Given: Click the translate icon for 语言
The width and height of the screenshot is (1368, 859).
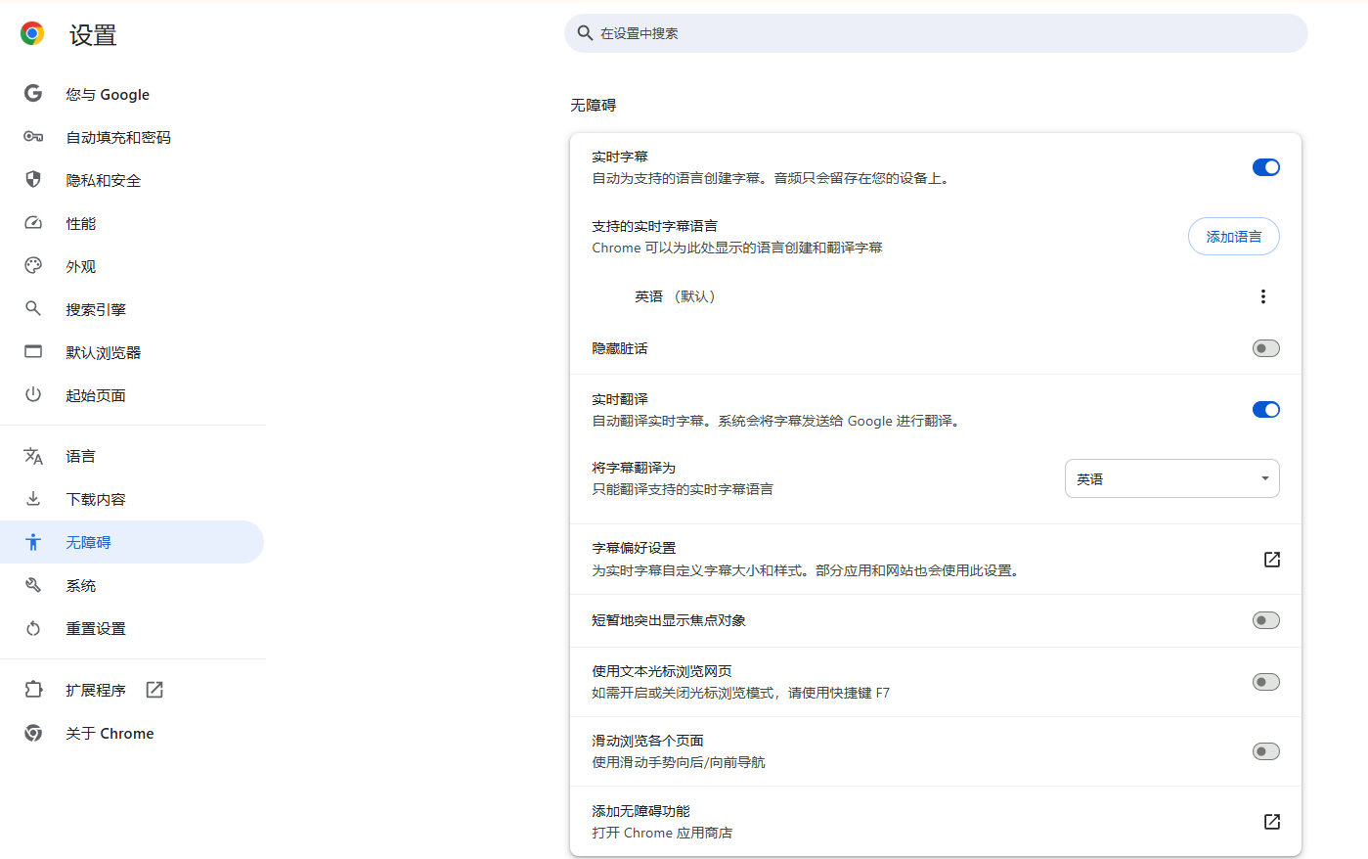Looking at the screenshot, I should (33, 456).
